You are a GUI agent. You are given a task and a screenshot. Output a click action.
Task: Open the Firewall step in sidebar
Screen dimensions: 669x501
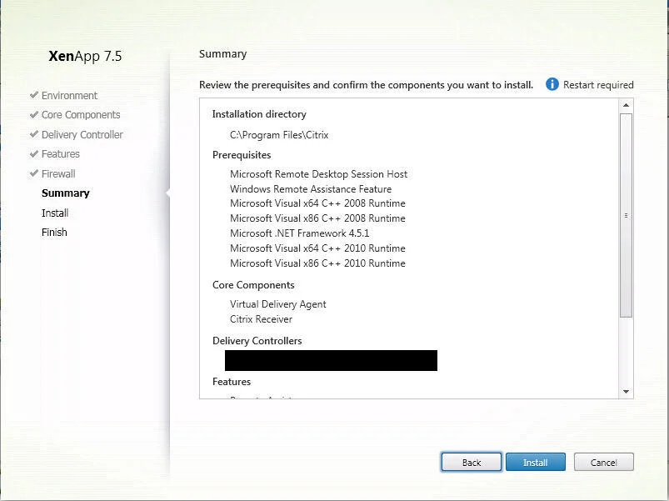pyautogui.click(x=58, y=174)
